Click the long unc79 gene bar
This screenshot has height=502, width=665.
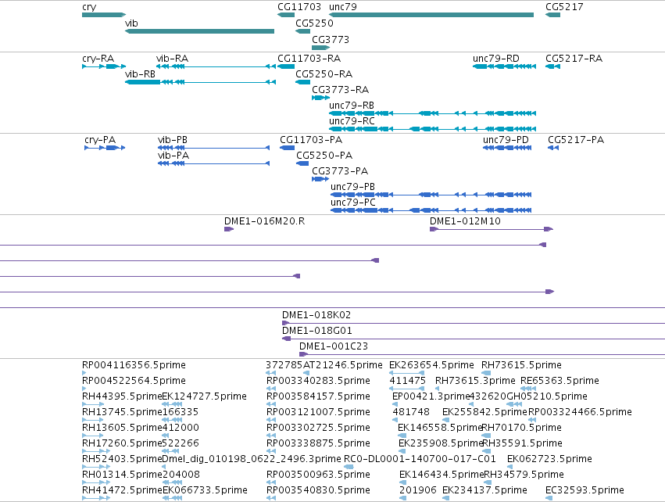[431, 15]
